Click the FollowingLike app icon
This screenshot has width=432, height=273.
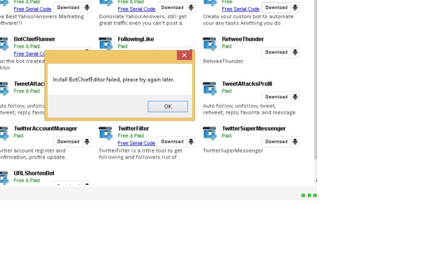(x=105, y=43)
